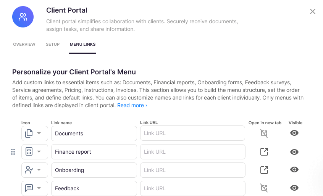This screenshot has width=323, height=196.
Task: Click the drag handle beside Finance report
Action: point(13,152)
